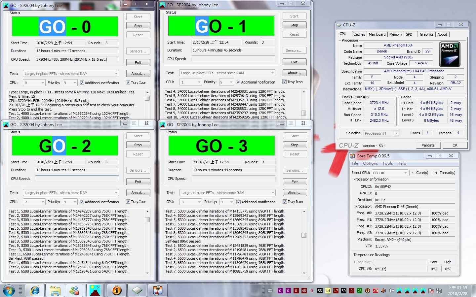Select the SP2004 volcano taskbar button
476x297 pixels.
click(x=95, y=290)
